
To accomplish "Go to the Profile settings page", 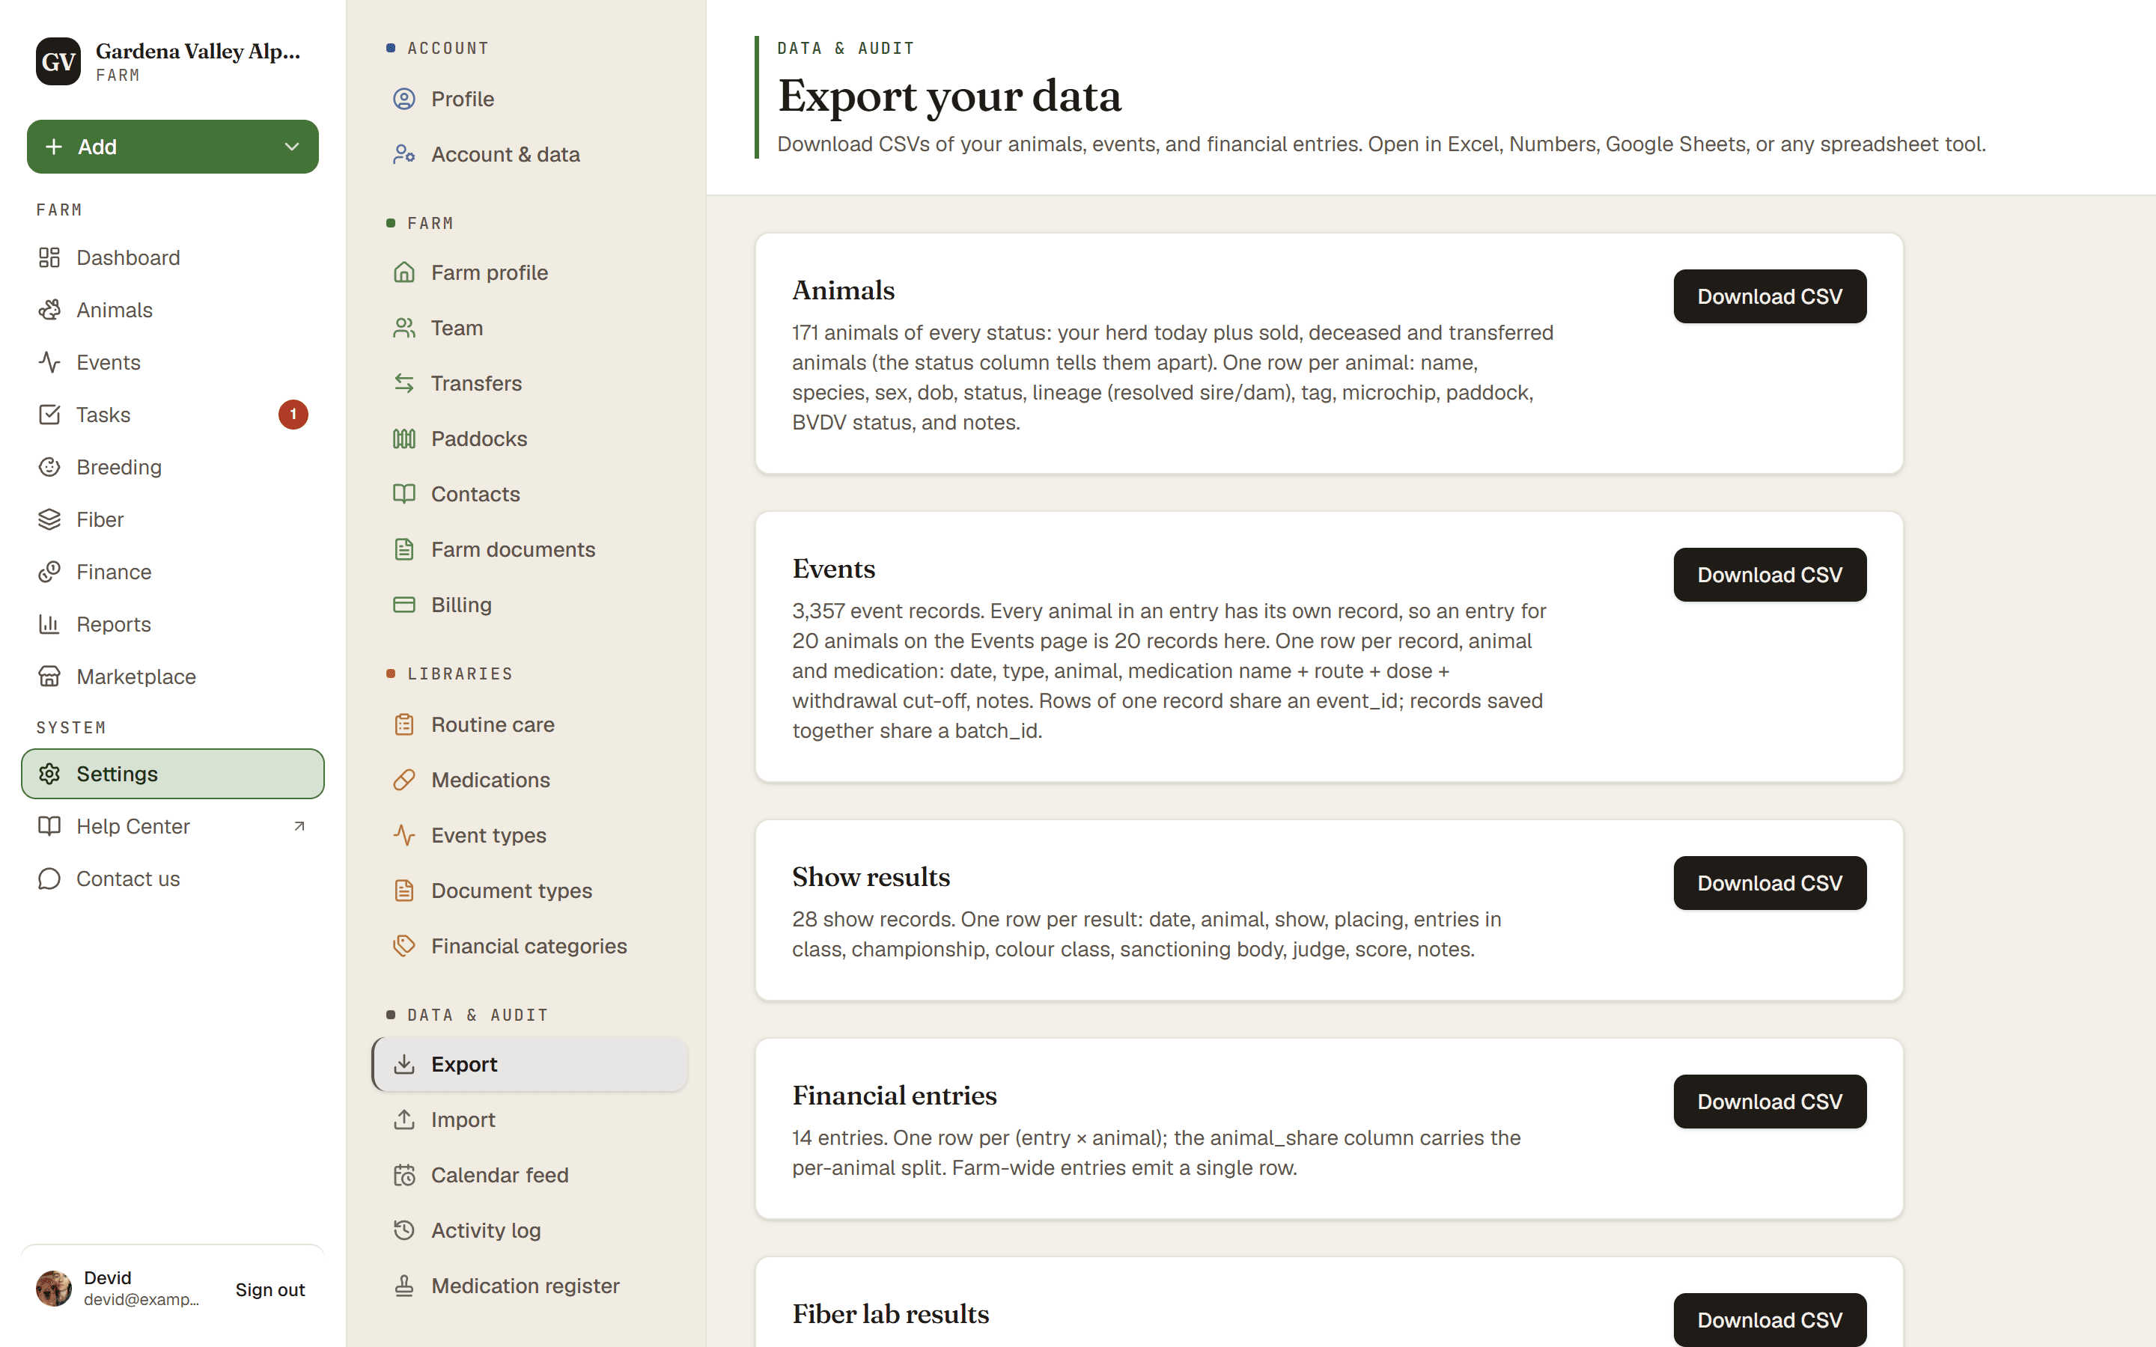I will [530, 99].
